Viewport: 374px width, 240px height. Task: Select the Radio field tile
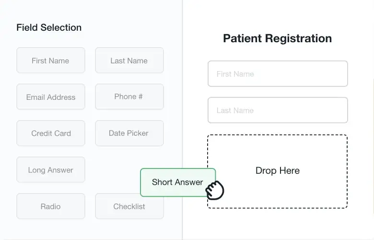[51, 206]
